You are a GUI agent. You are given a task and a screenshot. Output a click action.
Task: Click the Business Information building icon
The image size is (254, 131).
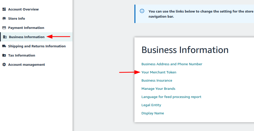(5, 37)
